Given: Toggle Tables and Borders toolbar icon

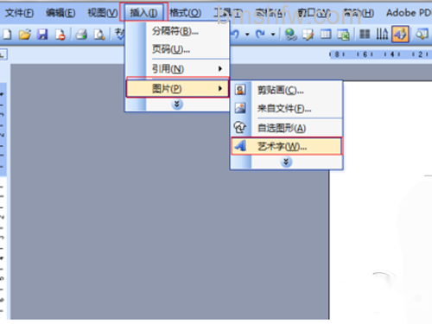Looking at the screenshot, I should point(308,35).
